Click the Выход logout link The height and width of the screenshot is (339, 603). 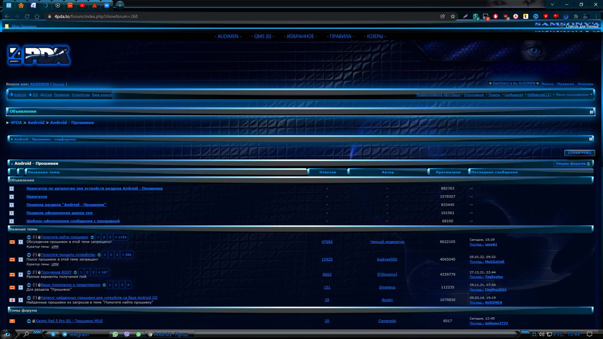[58, 84]
